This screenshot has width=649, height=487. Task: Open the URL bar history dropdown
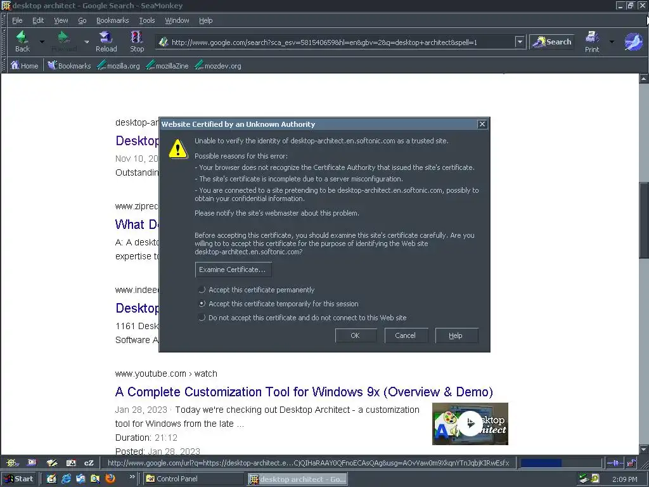pos(520,42)
